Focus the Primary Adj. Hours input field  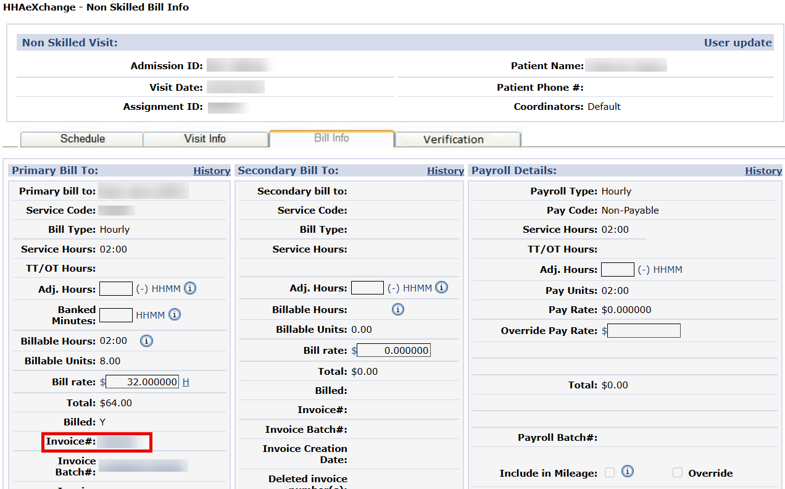(116, 288)
